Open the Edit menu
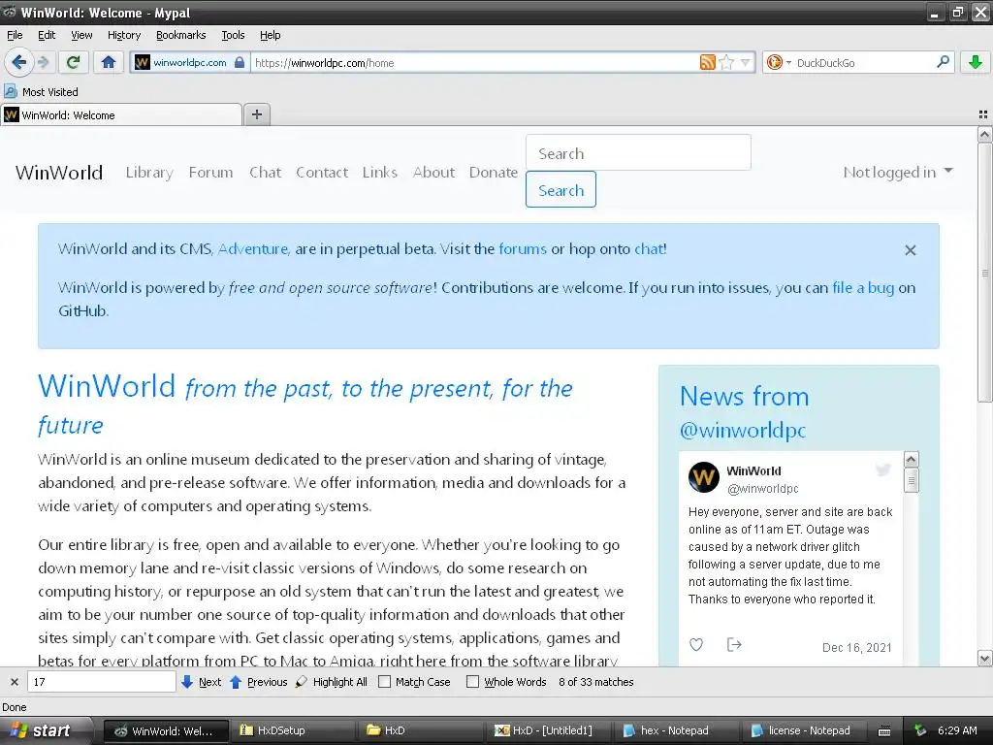993x745 pixels. pyautogui.click(x=47, y=35)
